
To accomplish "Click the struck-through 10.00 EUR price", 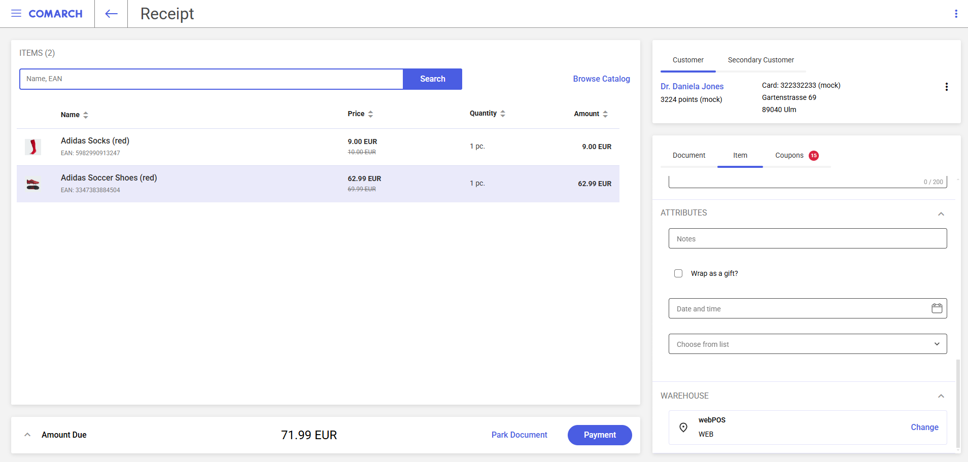I will [x=362, y=152].
